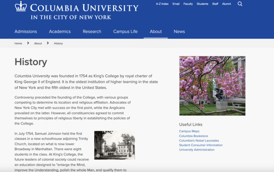
Task: Open the Email link
Action: pyautogui.click(x=176, y=4)
